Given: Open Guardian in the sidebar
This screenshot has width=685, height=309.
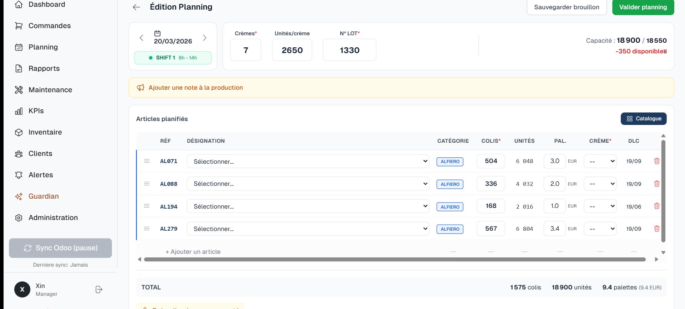Looking at the screenshot, I should coord(44,196).
